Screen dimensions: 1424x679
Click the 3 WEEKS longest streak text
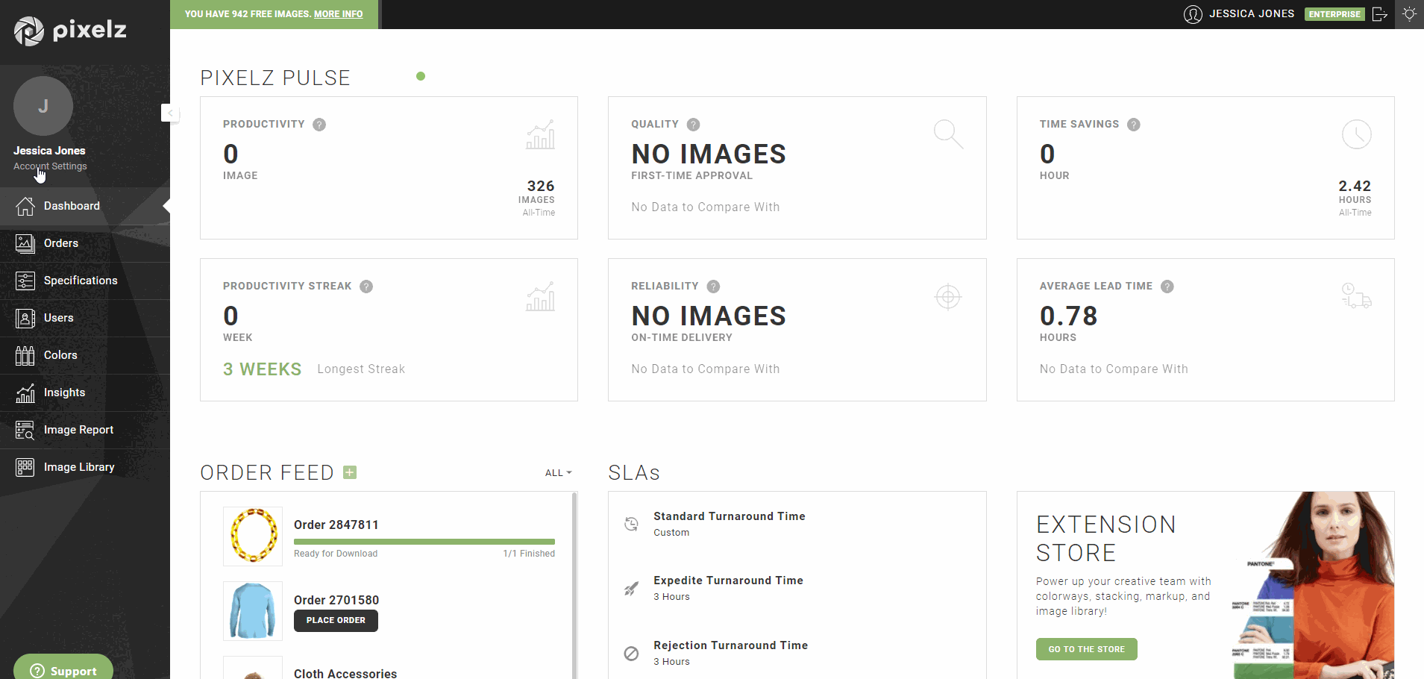click(263, 369)
